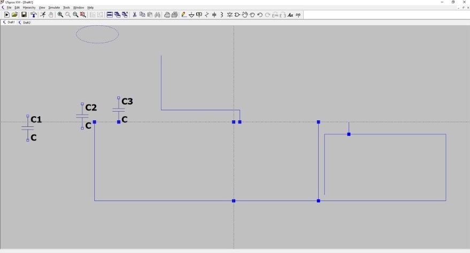Click the Zoom to fit icon
470x253 pixels.
point(83,15)
